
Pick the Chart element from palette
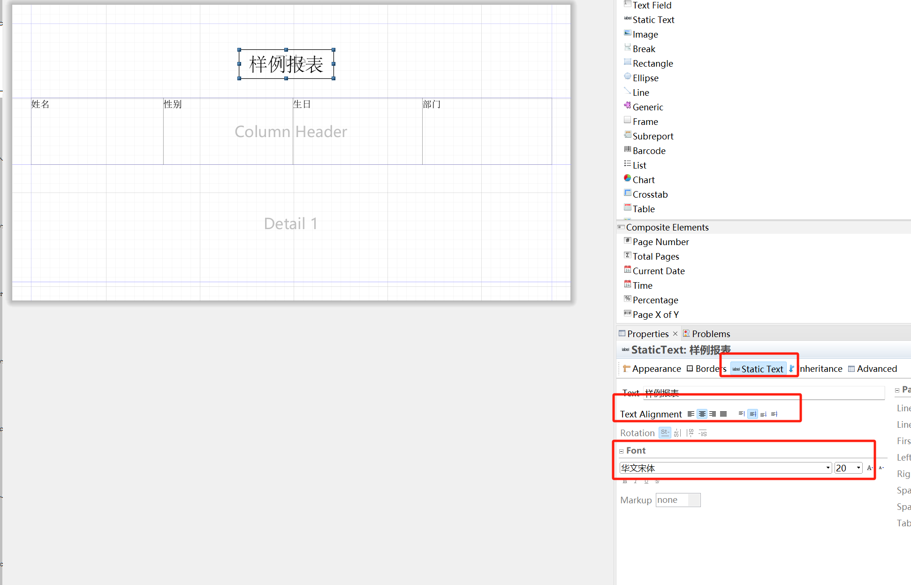point(643,180)
